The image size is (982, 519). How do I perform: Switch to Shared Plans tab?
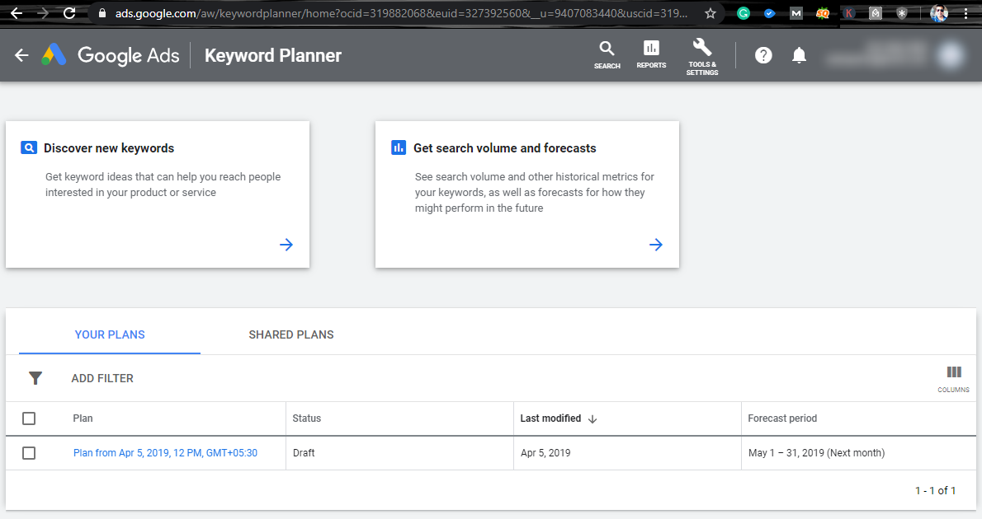tap(291, 334)
